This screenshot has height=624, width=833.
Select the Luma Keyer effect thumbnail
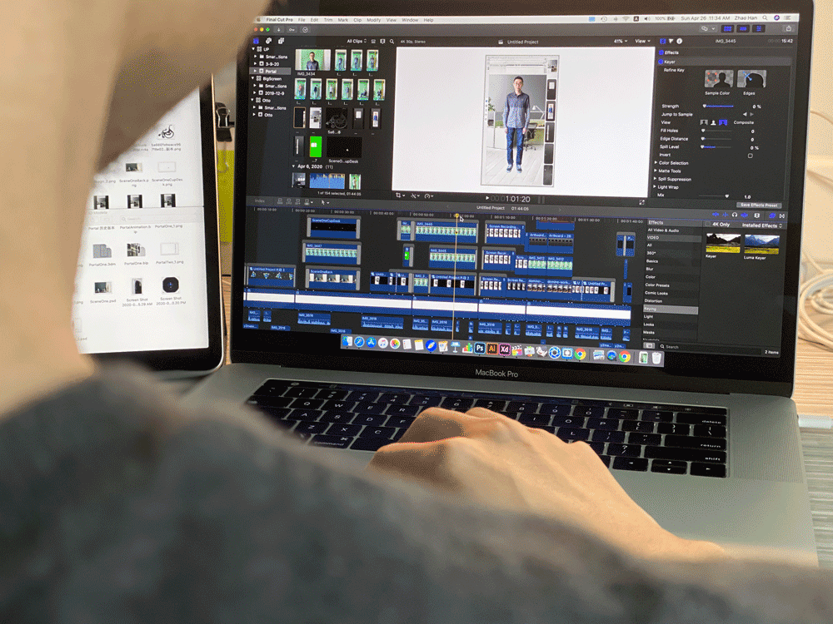(x=762, y=244)
